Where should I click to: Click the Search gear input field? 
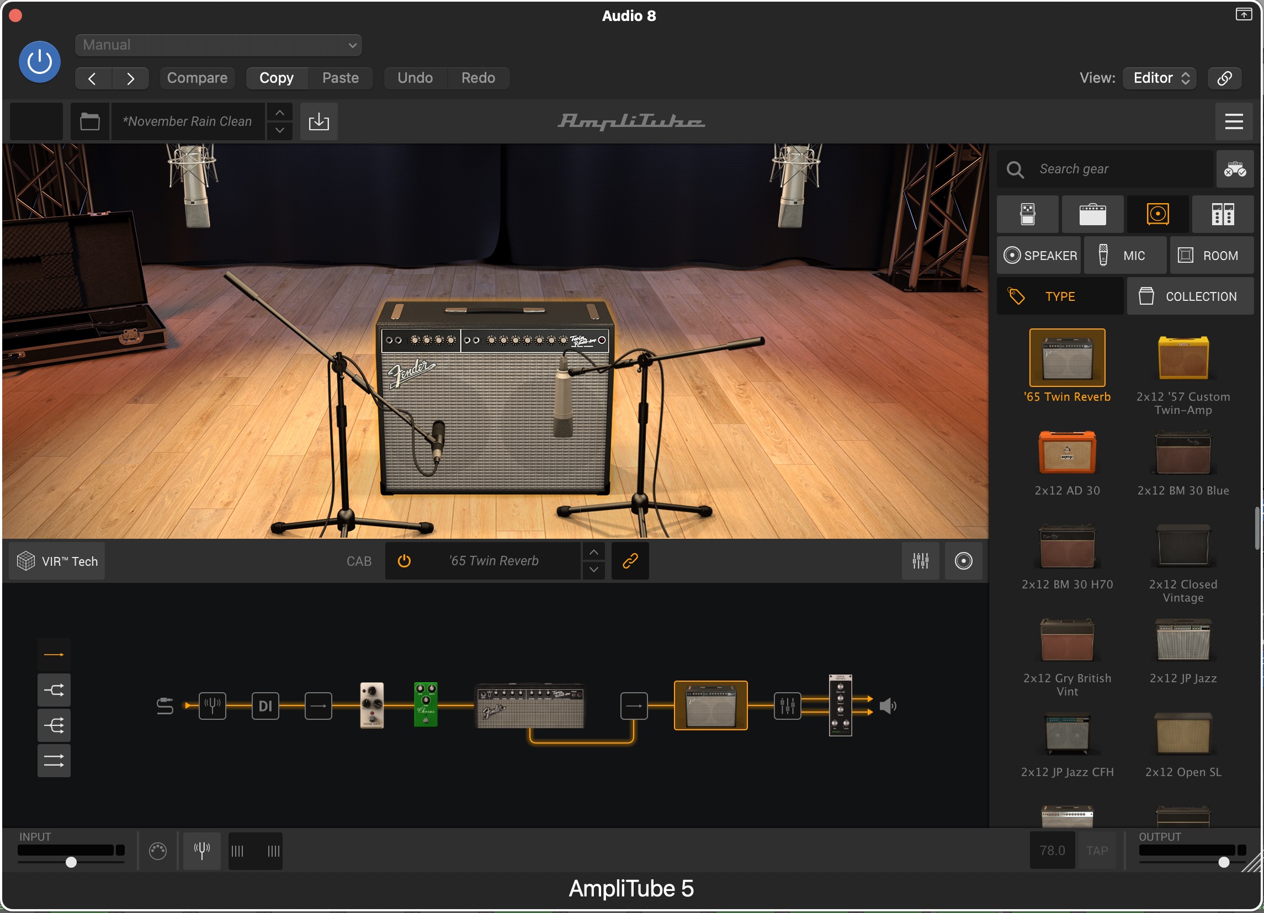pos(1104,169)
